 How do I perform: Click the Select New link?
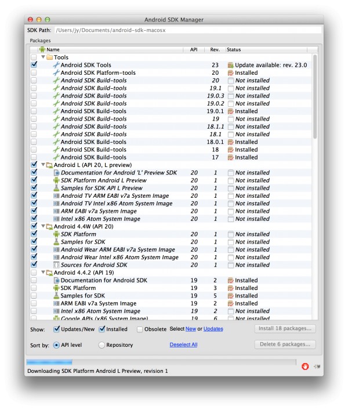tap(191, 329)
